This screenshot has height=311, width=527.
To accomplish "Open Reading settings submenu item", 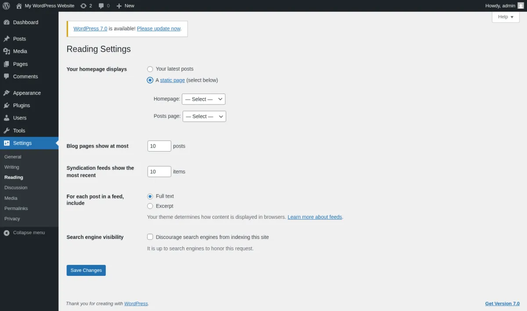I will tap(14, 177).
